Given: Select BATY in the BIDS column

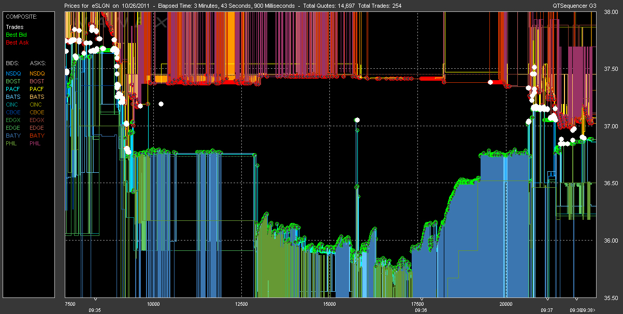Looking at the screenshot, I should pyautogui.click(x=13, y=136).
